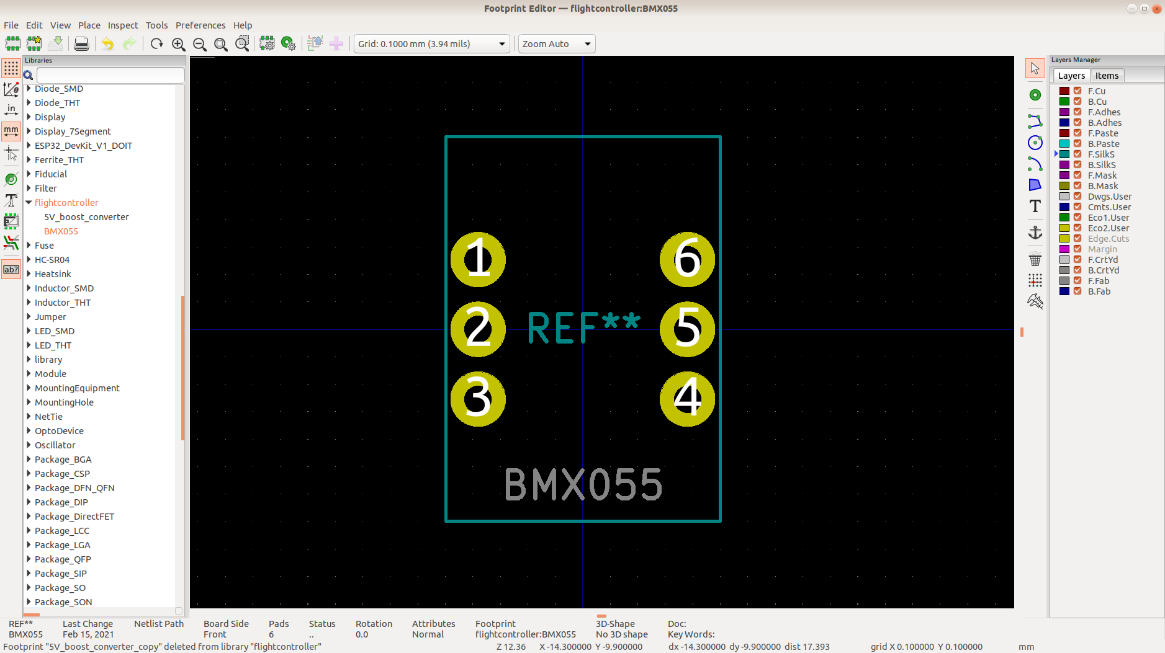
Task: Open the File menu
Action: [11, 25]
